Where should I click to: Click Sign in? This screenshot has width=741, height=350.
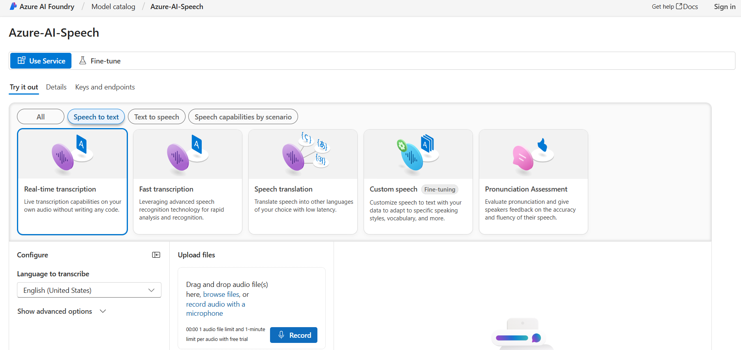[724, 6]
